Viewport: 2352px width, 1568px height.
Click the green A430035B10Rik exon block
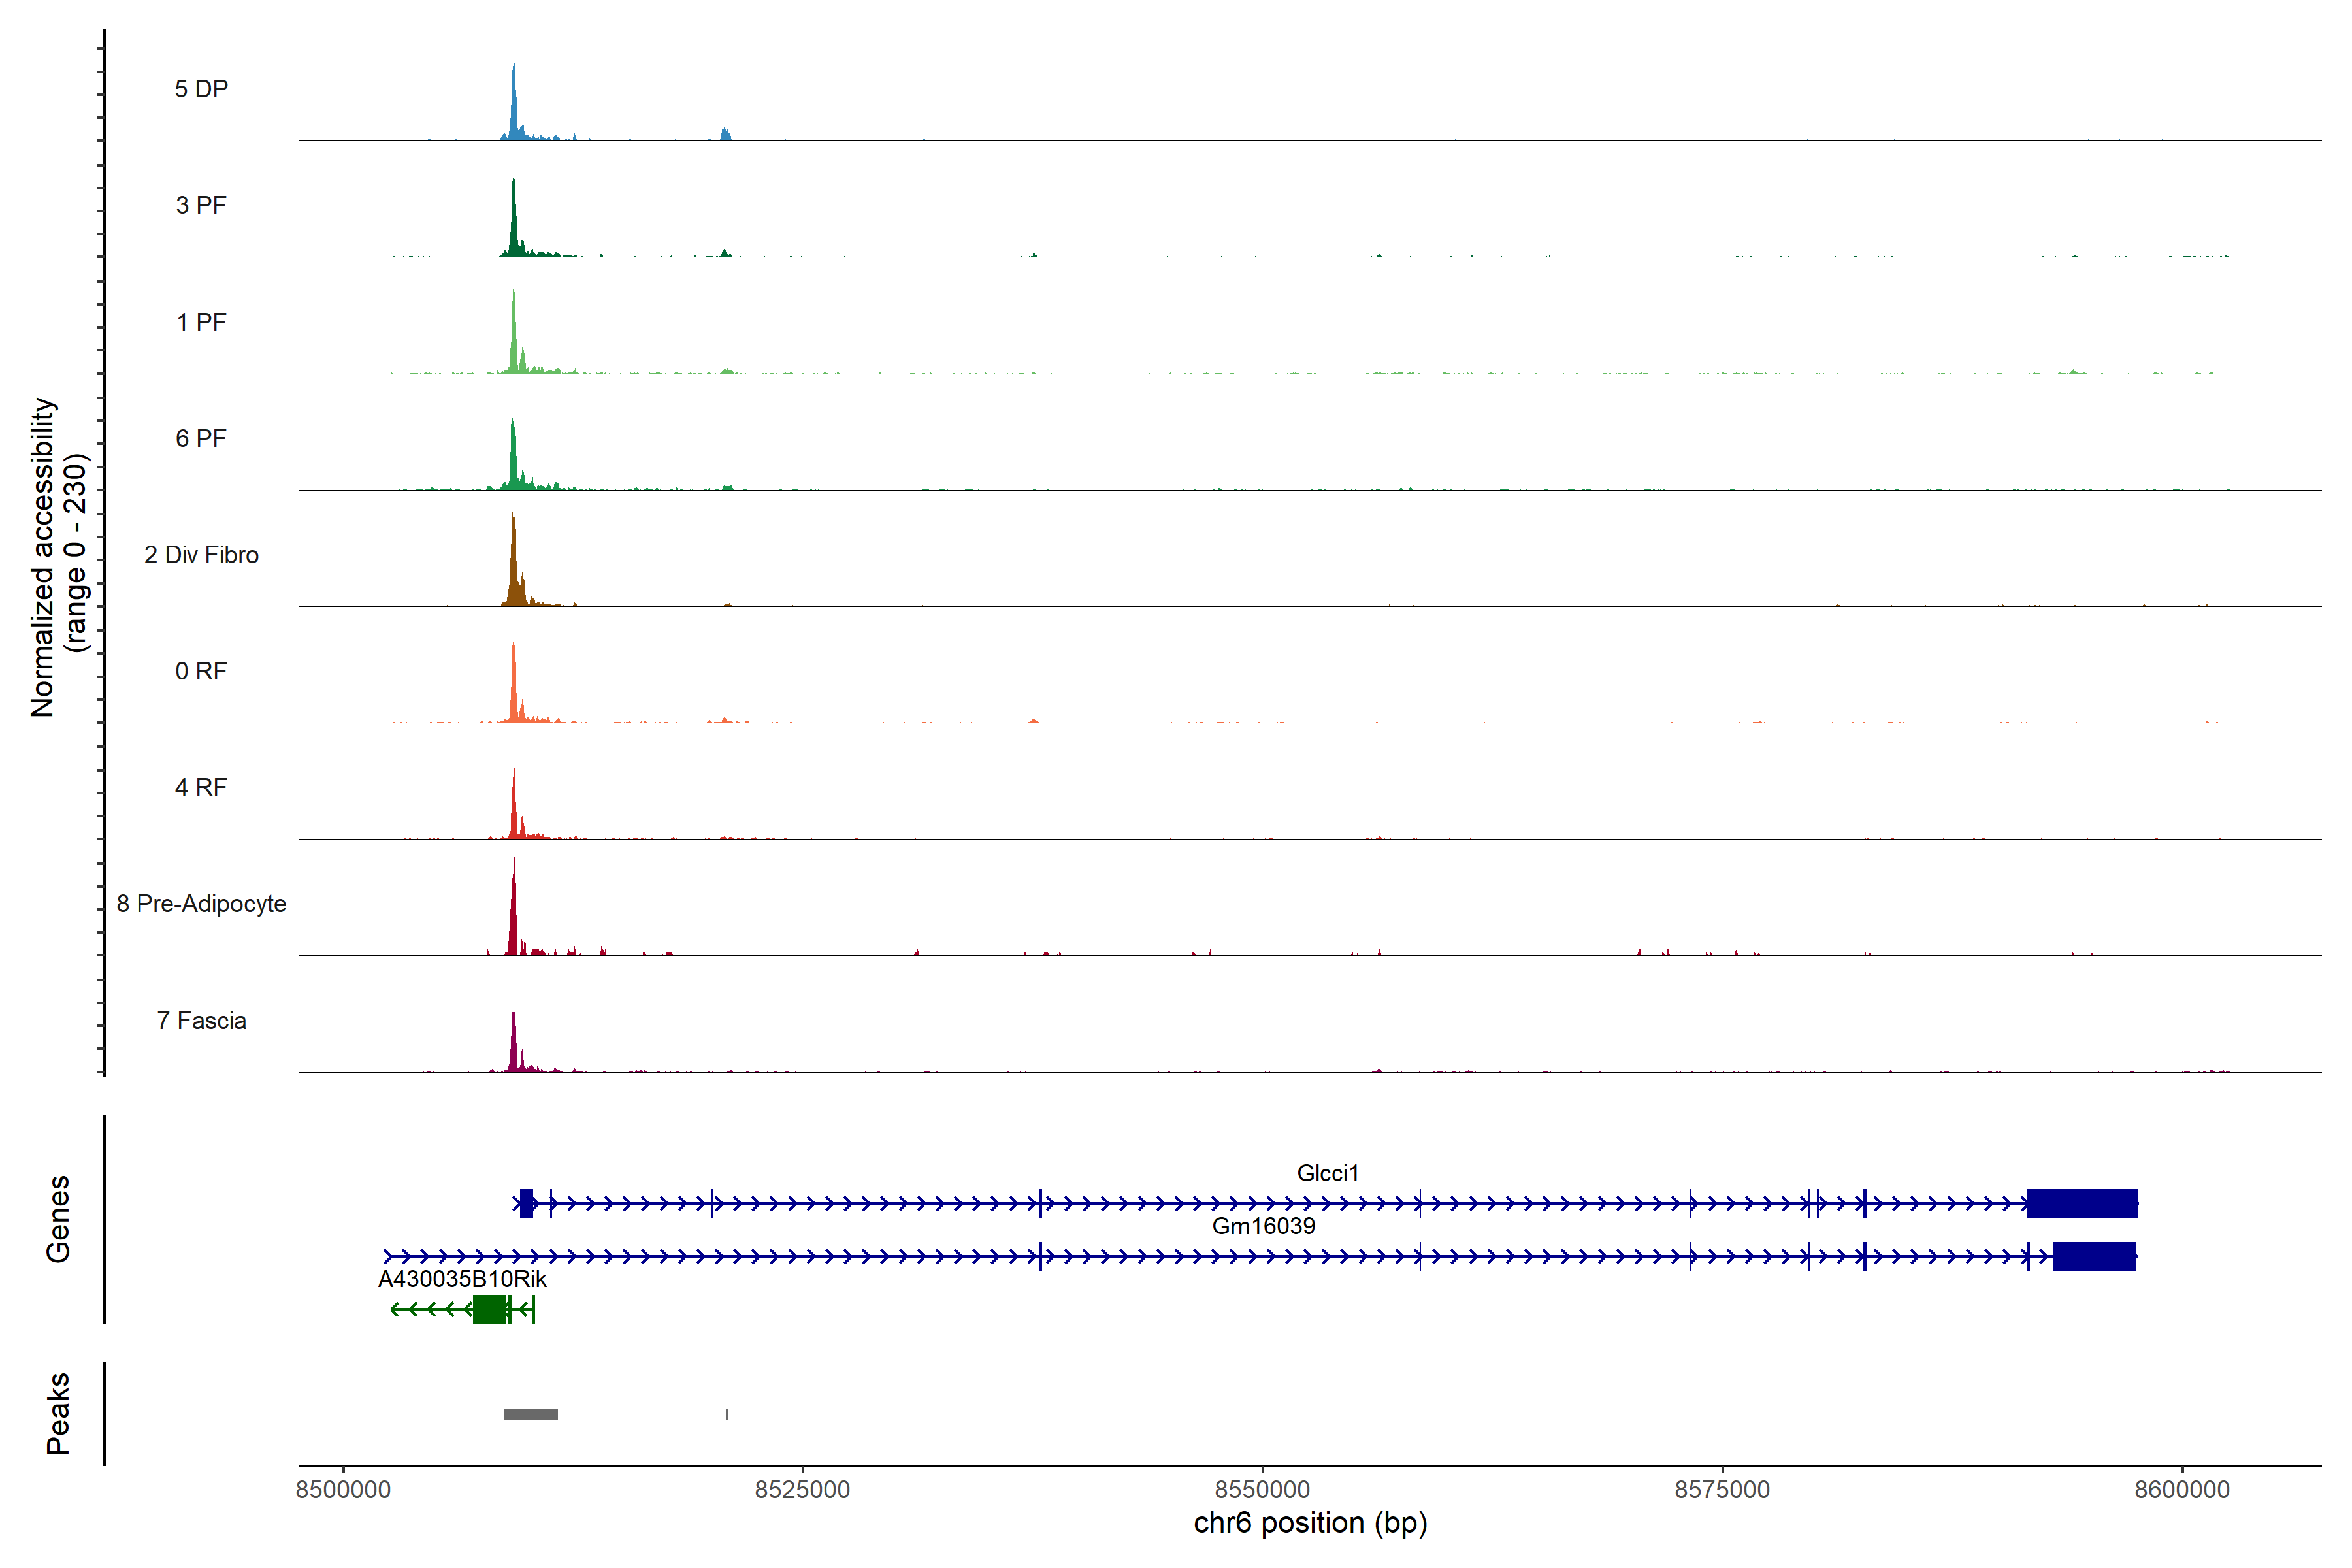[489, 1309]
